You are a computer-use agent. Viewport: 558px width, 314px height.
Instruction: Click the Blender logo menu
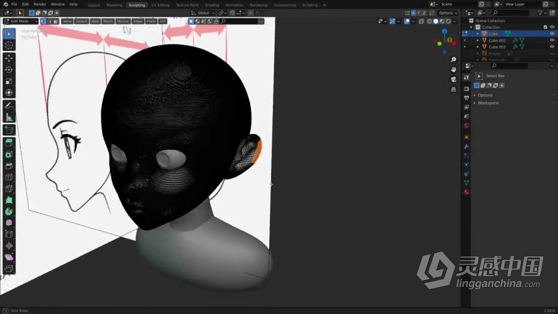tap(5, 4)
